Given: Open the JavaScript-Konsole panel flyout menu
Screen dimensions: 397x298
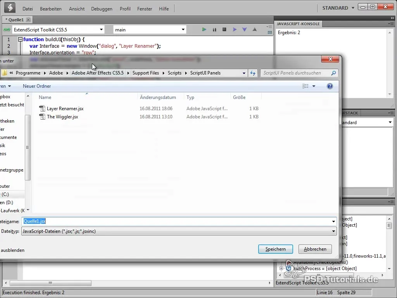Looking at the screenshot, I should pyautogui.click(x=391, y=24).
